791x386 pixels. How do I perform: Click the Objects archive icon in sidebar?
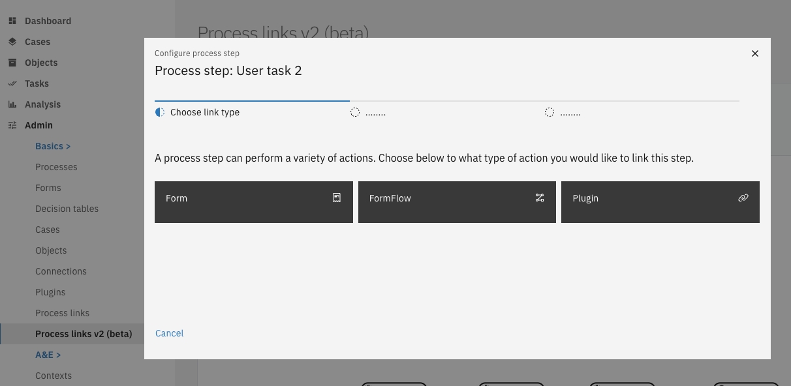[x=12, y=63]
